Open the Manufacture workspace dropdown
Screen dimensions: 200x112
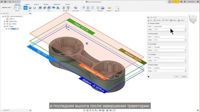point(7,7)
